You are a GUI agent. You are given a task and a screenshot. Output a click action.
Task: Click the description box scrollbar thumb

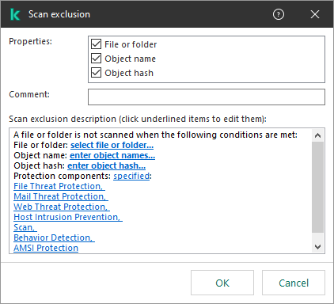[x=317, y=187]
